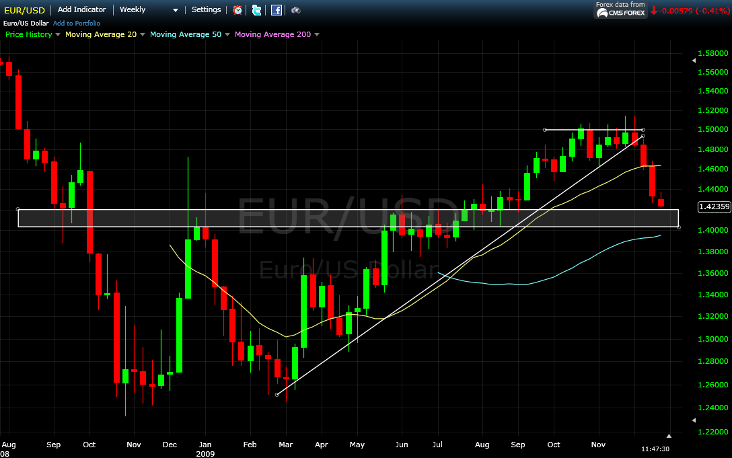Share chart via the Facebook icon

tap(277, 10)
